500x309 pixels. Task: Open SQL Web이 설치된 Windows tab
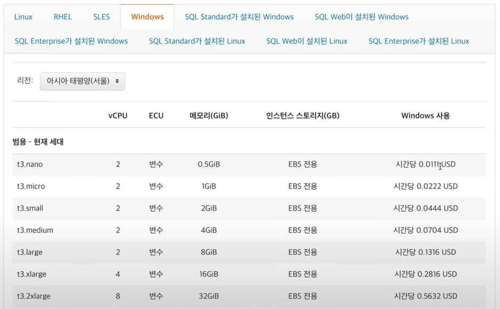(x=362, y=17)
